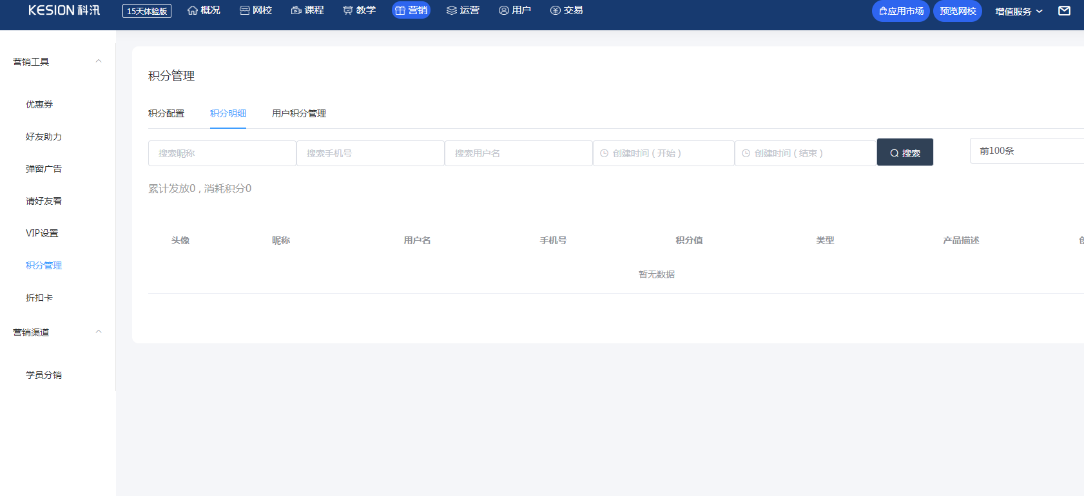Open the 用户 user menu
1084x496 pixels.
click(x=515, y=10)
